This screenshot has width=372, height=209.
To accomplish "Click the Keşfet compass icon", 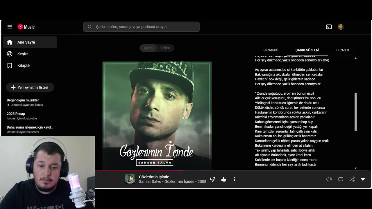I will click(10, 54).
